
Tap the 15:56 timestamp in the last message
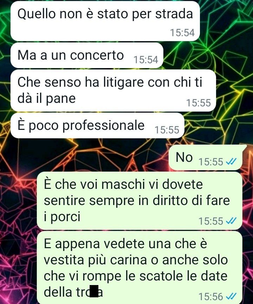click(x=211, y=296)
